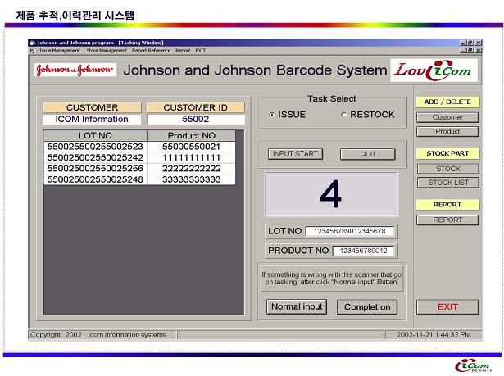The width and height of the screenshot is (504, 376).
Task: Click the red EXIT button
Action: pos(447,307)
